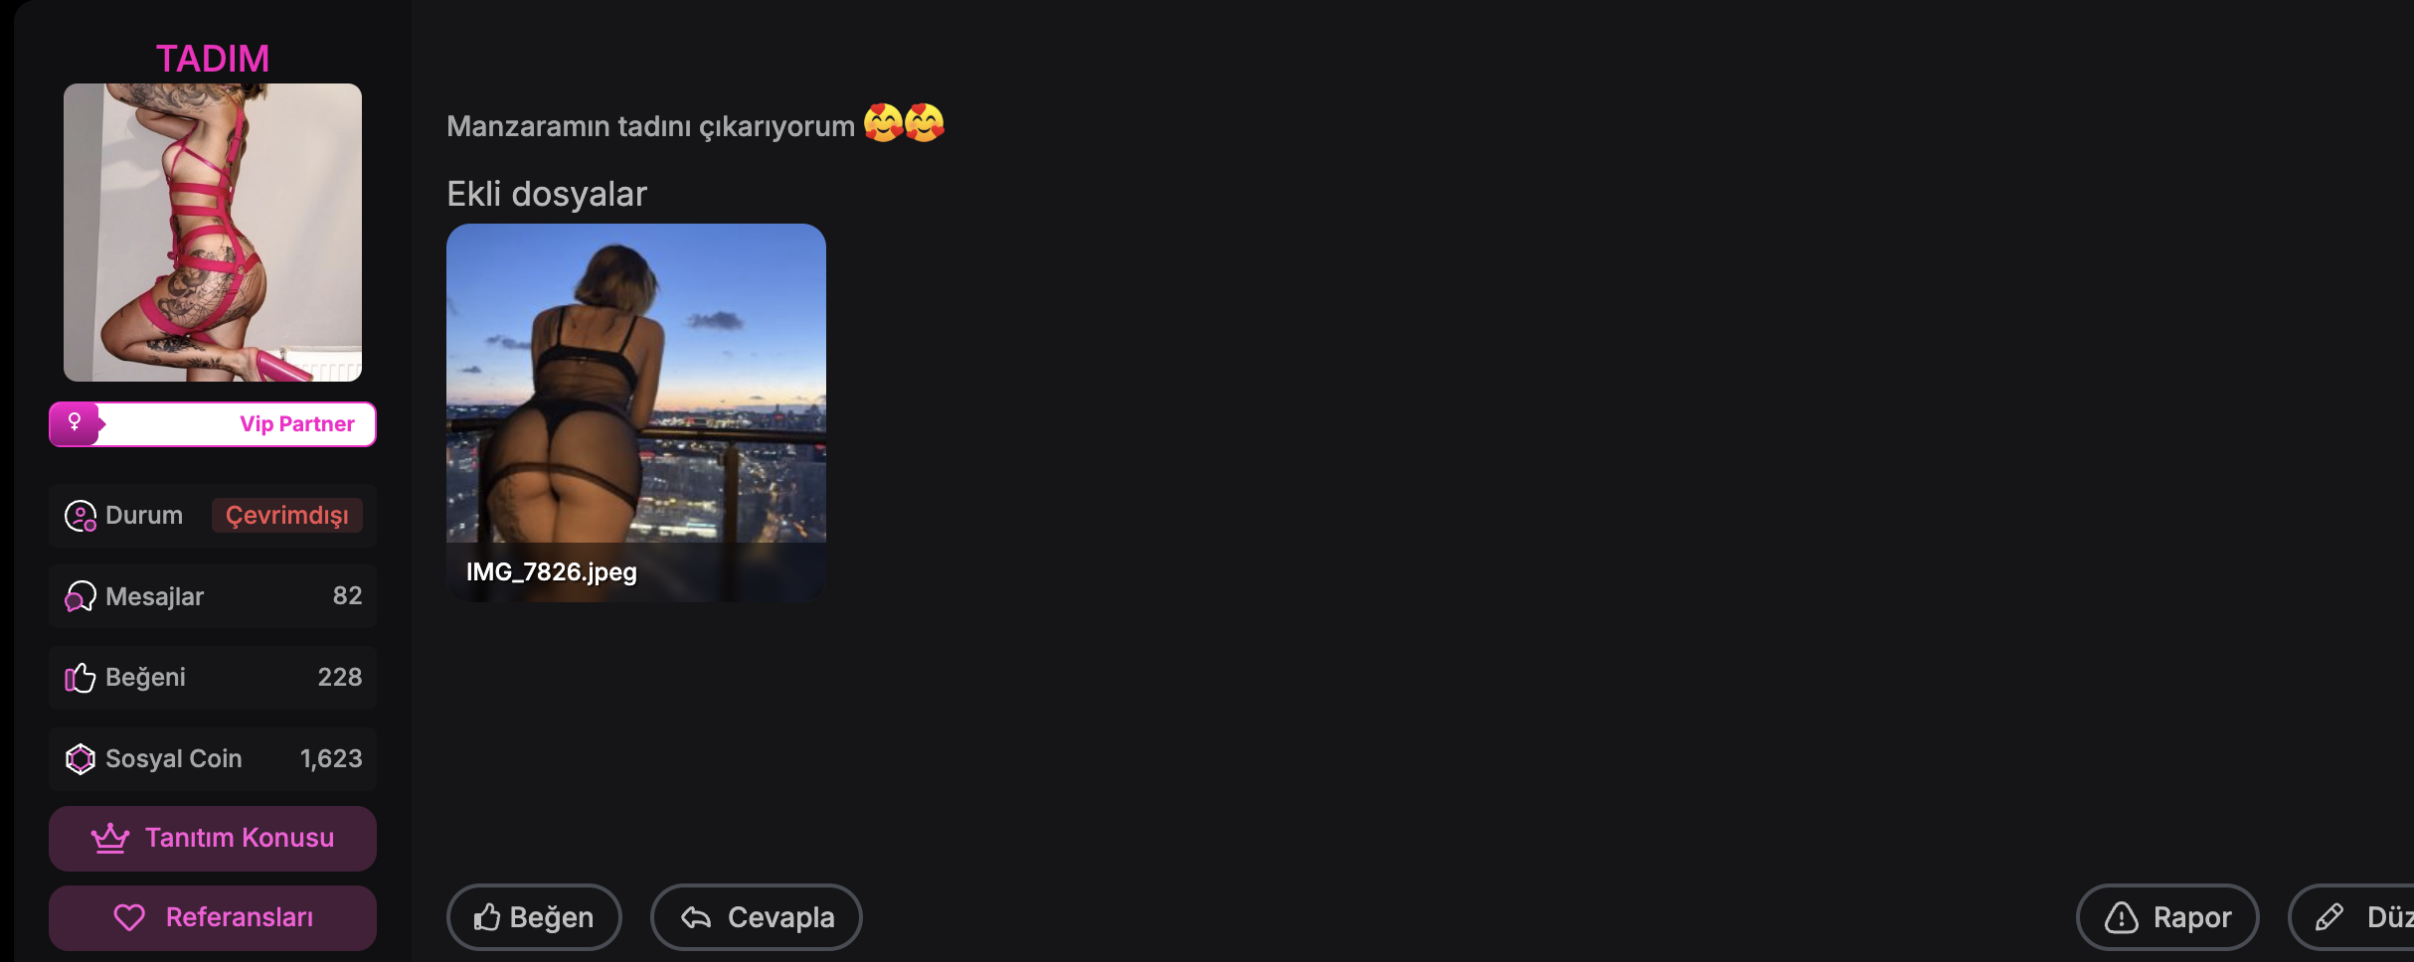Click the Beğeni thumbs-up stat icon
2414x962 pixels.
pyautogui.click(x=80, y=678)
